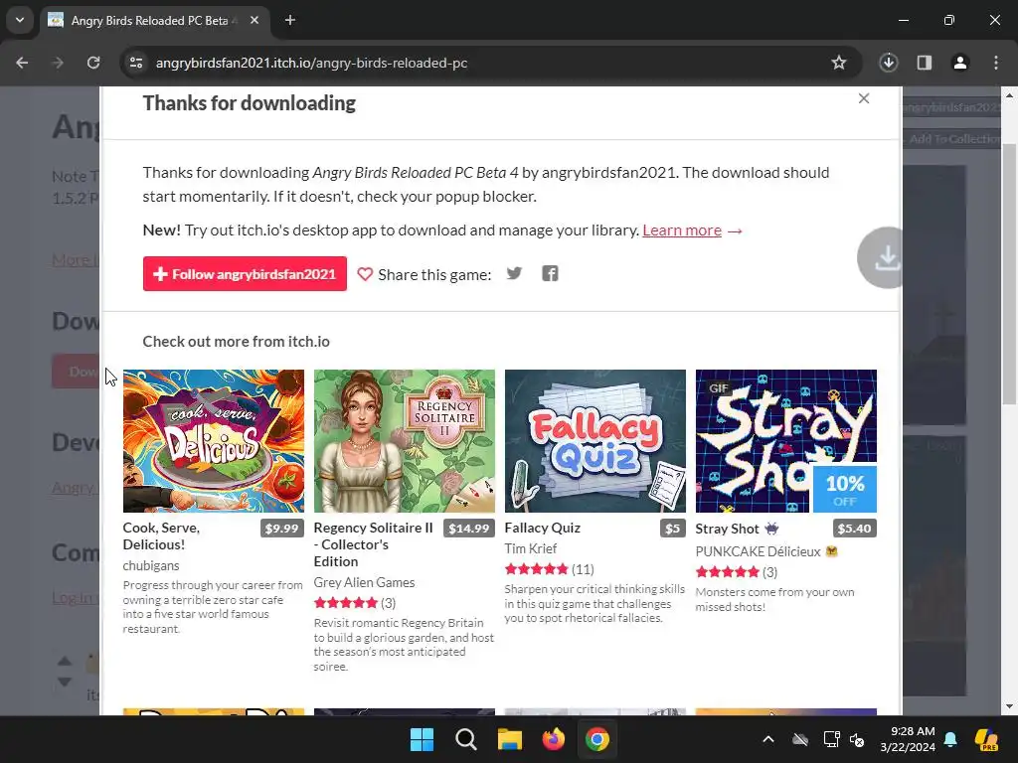View site information in address bar
Image resolution: width=1018 pixels, height=763 pixels.
click(x=136, y=63)
